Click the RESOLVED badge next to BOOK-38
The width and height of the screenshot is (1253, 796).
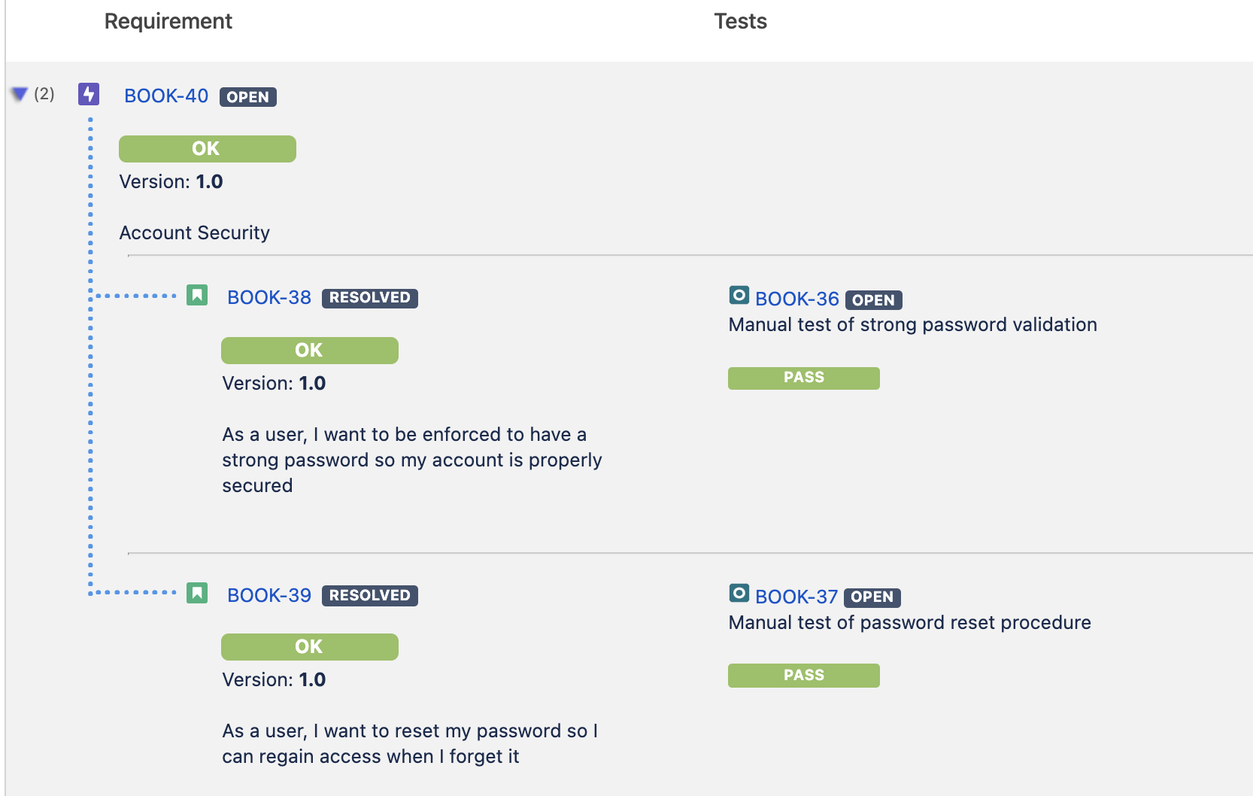click(x=370, y=298)
